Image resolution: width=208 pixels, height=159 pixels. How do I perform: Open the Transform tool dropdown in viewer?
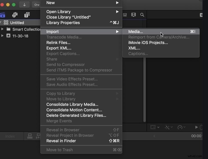tap(155, 127)
